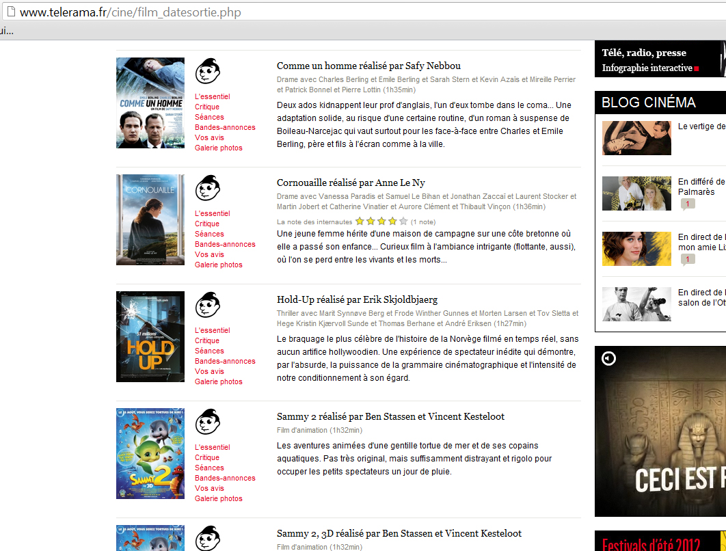Open Bandes-annonces for Hold-Up
726x551 pixels.
point(225,361)
